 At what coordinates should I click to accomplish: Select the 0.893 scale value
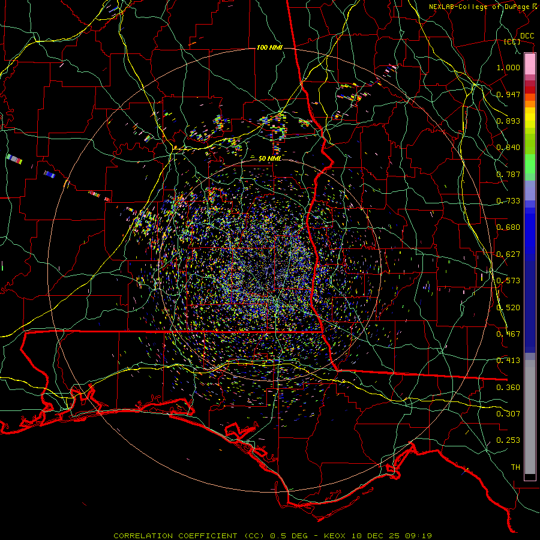[x=508, y=121]
